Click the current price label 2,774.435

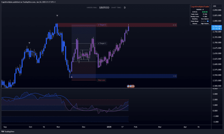point(216,28)
